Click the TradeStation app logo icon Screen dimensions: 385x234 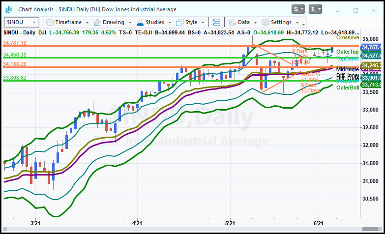[9, 9]
